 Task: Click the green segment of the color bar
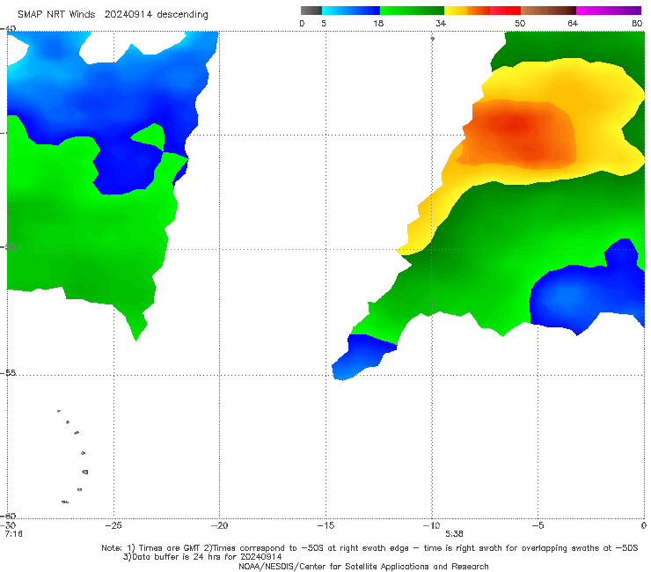click(412, 11)
